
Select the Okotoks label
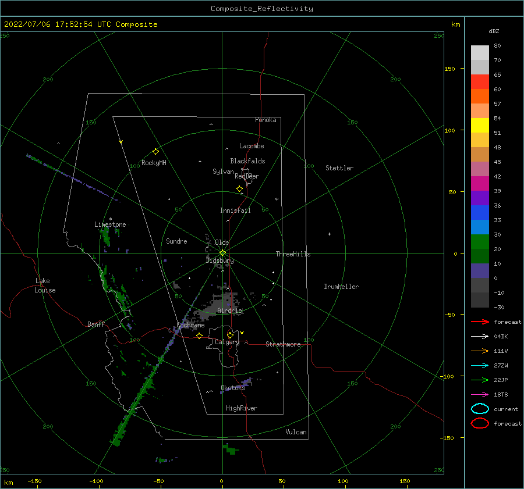(x=233, y=388)
